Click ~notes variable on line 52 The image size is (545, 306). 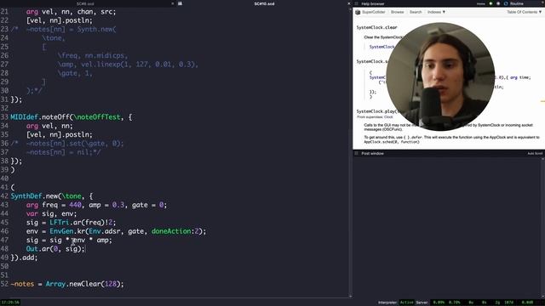click(x=22, y=284)
